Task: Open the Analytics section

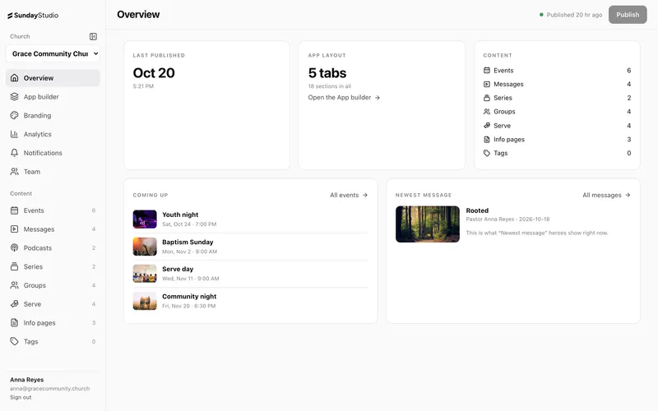Action: [53, 134]
